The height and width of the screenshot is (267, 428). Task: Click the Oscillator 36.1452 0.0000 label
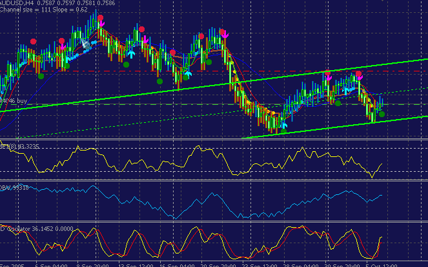coord(37,229)
